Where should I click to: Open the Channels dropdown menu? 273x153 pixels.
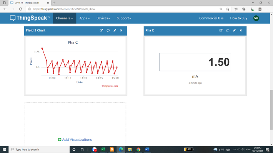(65, 18)
